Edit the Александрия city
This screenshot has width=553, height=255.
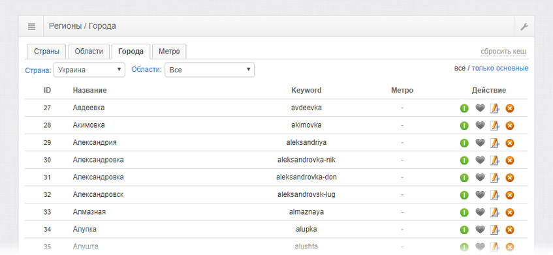point(495,143)
